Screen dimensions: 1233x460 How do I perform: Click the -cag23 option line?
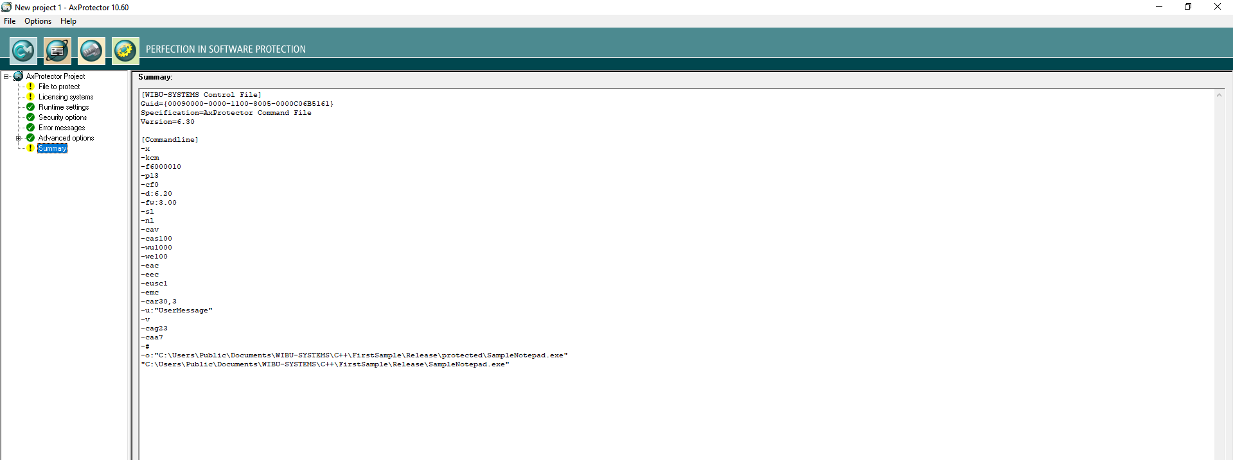tap(154, 328)
